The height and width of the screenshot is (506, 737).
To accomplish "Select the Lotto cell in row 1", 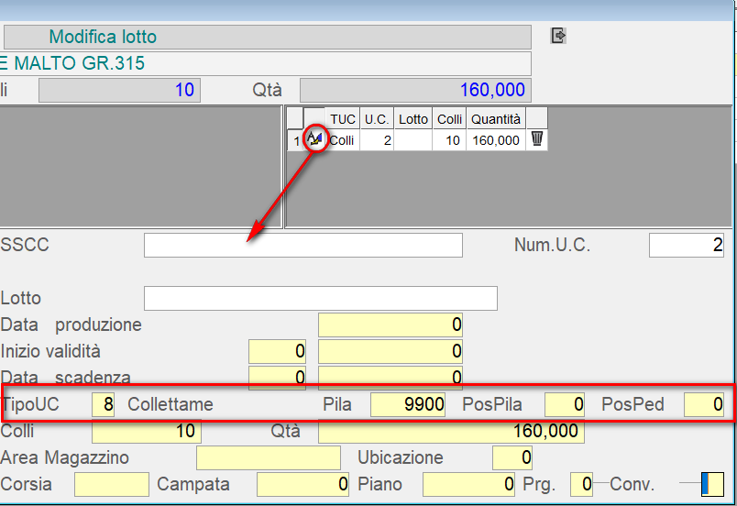I will click(x=413, y=140).
